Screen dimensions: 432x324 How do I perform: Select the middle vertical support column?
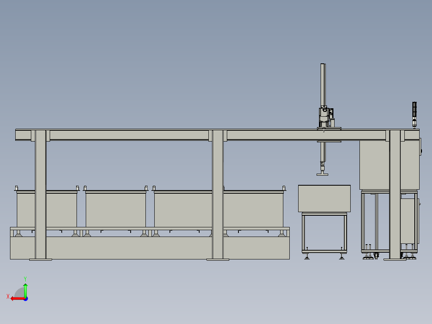tap(217, 192)
